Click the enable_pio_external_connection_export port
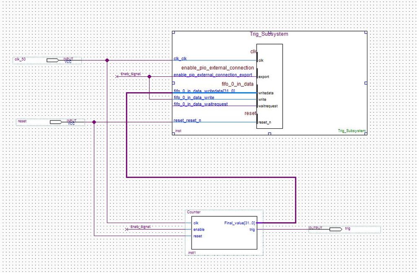419x273 pixels. pos(213,75)
